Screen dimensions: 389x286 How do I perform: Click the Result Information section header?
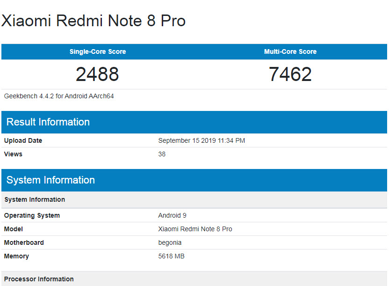[48, 122]
